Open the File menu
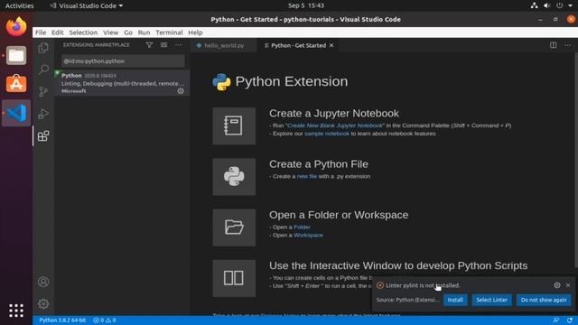 41,32
